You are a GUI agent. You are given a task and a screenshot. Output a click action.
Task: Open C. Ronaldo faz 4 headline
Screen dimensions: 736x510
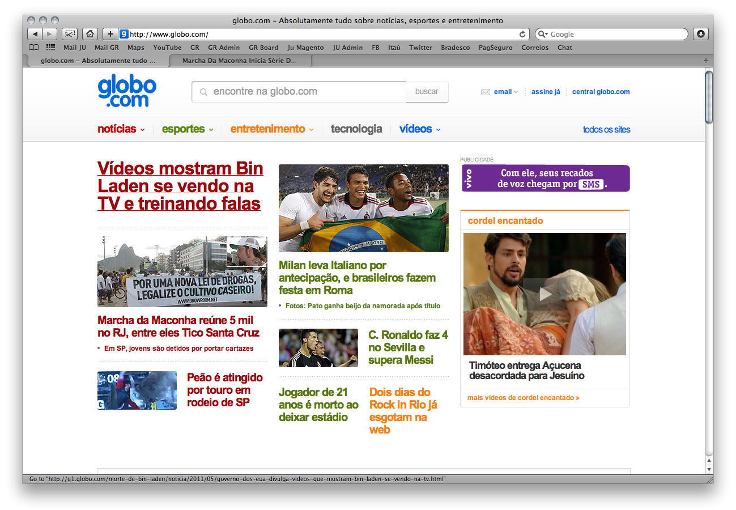(408, 347)
